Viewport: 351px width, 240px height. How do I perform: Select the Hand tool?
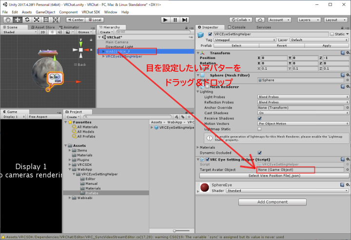(x=8, y=20)
